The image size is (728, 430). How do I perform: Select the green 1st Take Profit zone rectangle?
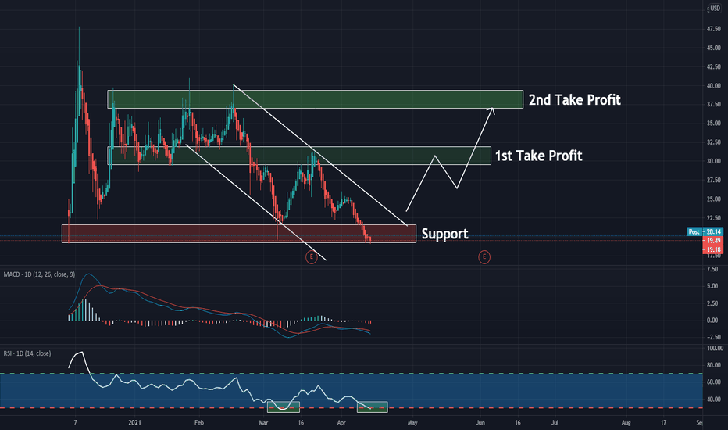(x=299, y=156)
